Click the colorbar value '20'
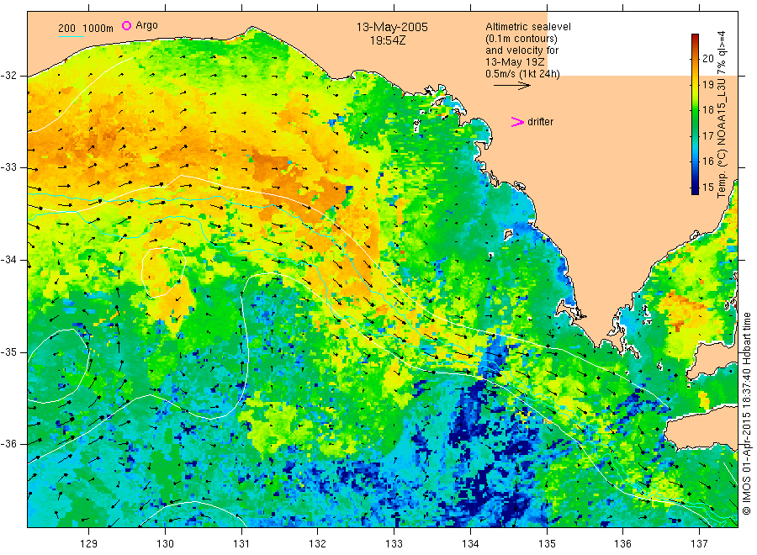Screen dimensions: 757x555 (x=707, y=58)
